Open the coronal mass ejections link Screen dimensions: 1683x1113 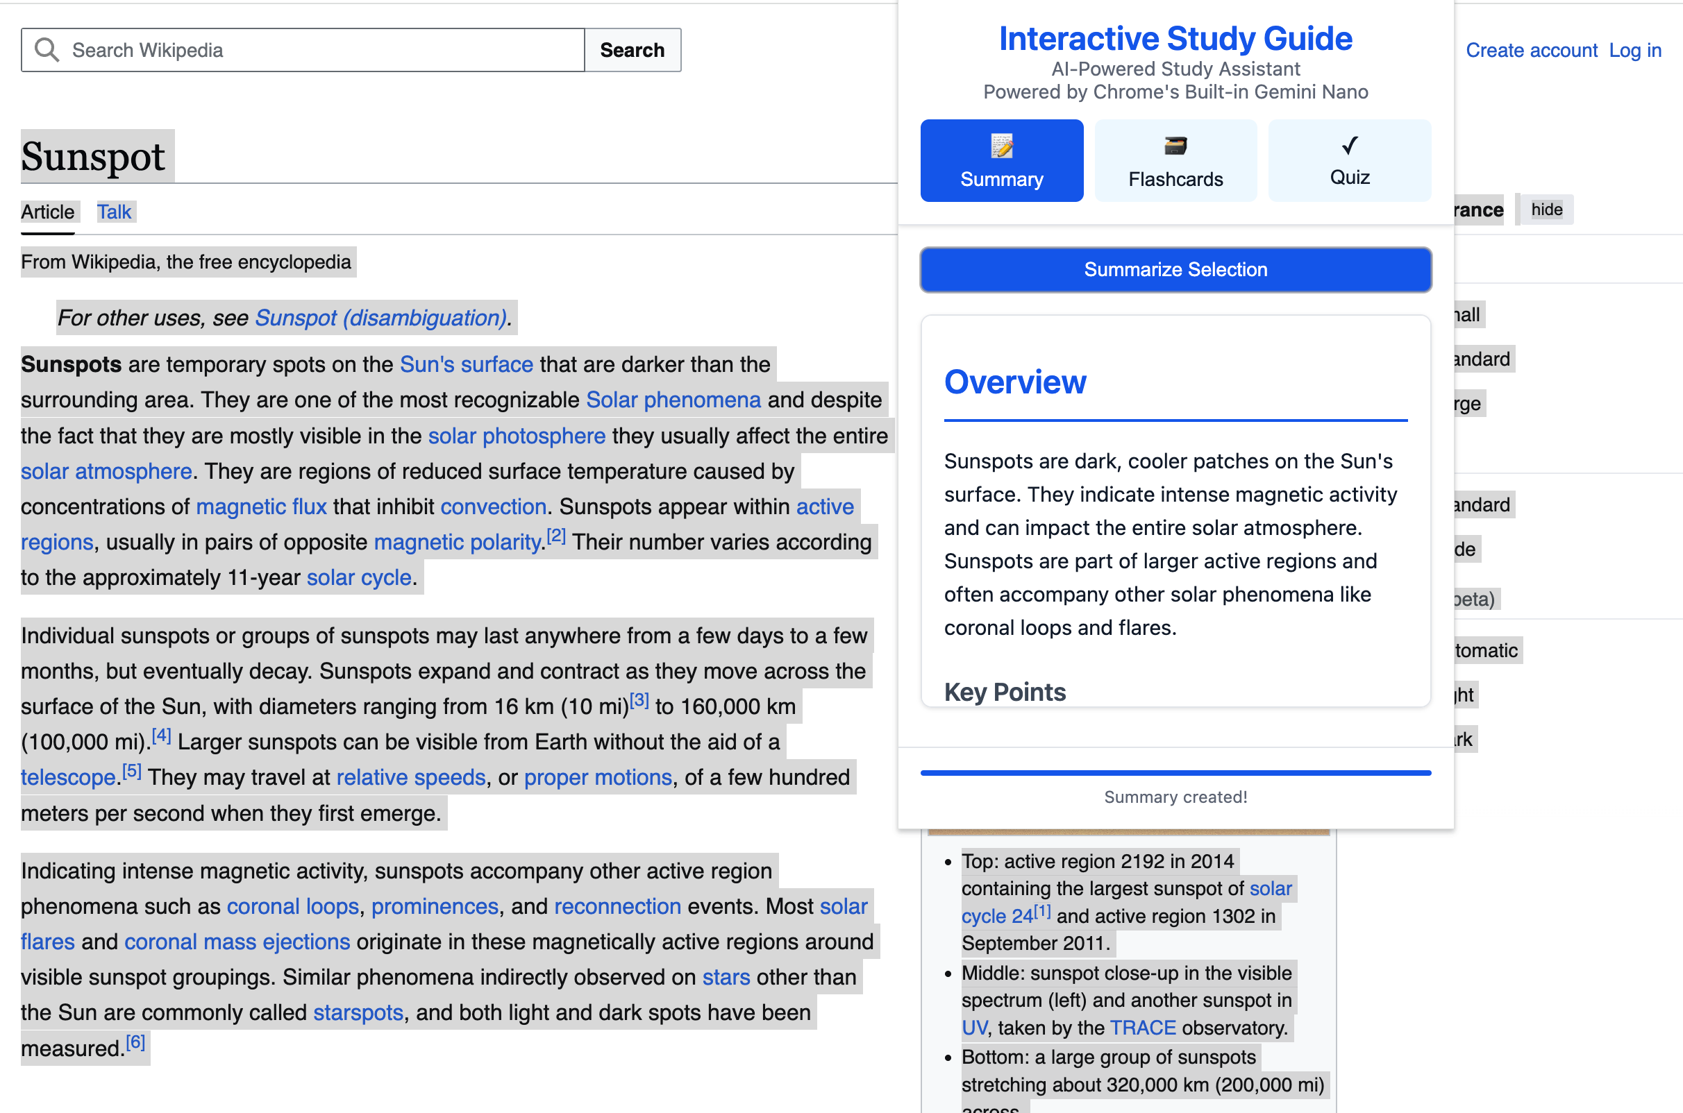[x=237, y=941]
